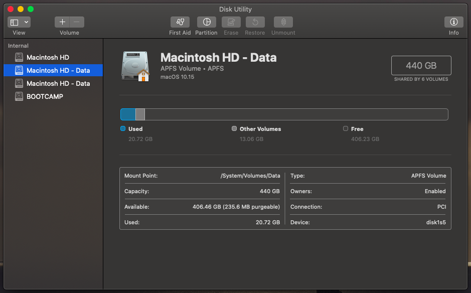Click the highlighted Macintosh HD - Data entry
The width and height of the screenshot is (471, 293).
(58, 71)
